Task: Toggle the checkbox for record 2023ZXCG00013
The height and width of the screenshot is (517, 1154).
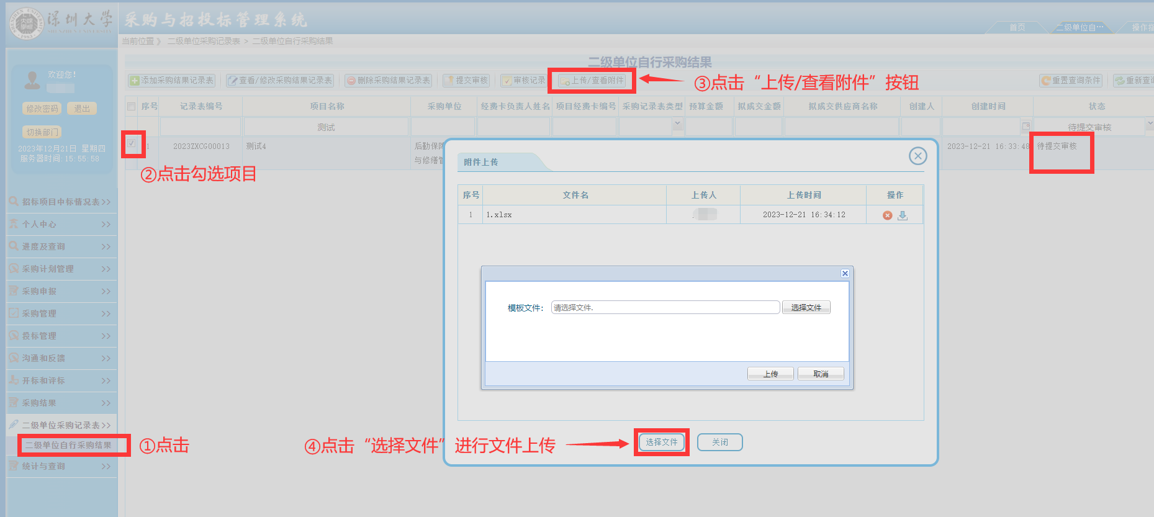Action: coord(131,143)
